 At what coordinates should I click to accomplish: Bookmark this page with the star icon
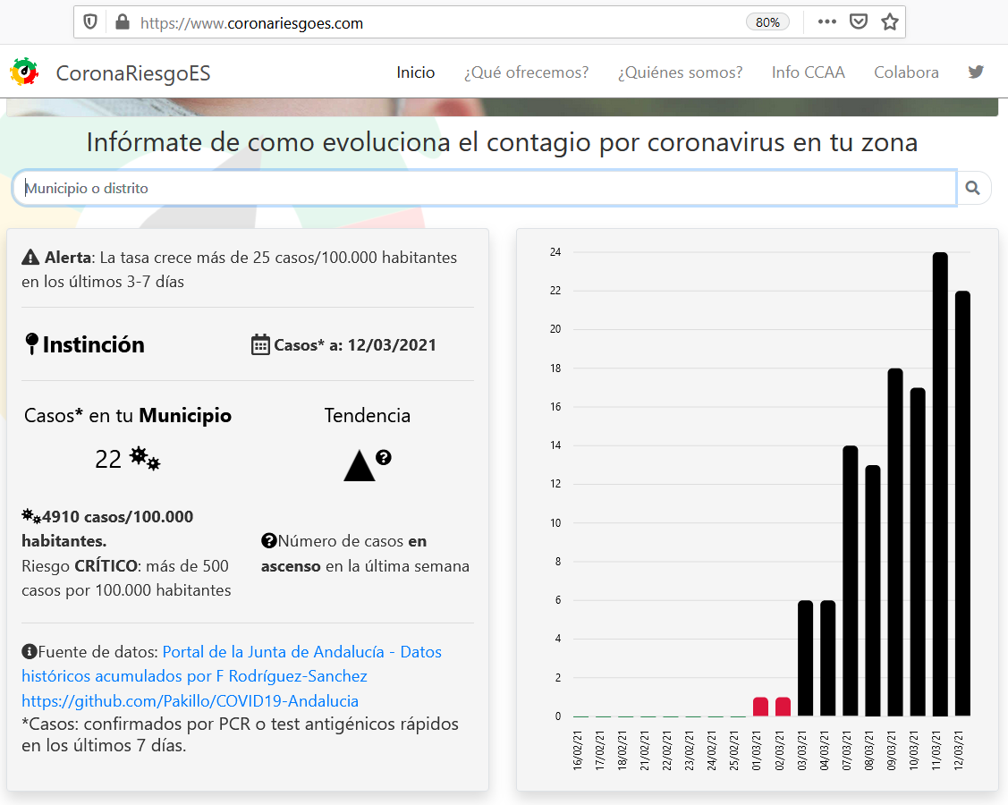point(890,21)
